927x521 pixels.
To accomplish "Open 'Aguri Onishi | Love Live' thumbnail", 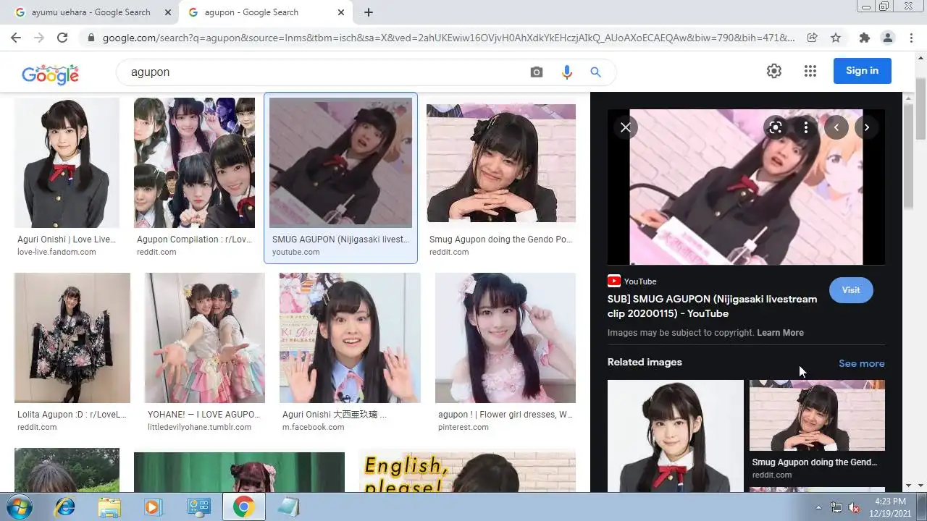I will tap(67, 163).
